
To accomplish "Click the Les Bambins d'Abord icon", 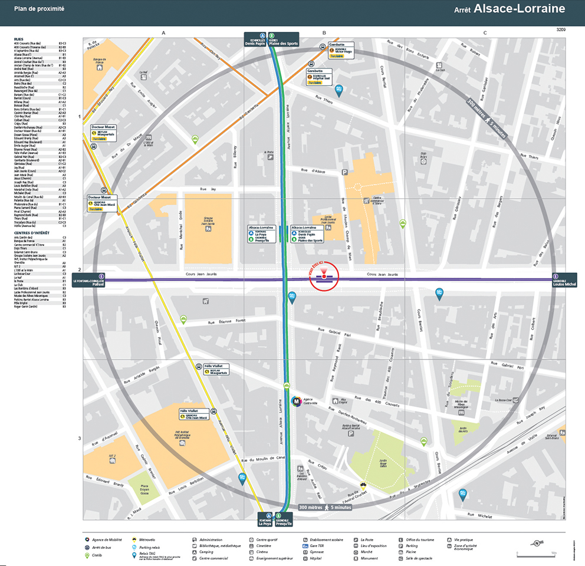I will point(300,468).
